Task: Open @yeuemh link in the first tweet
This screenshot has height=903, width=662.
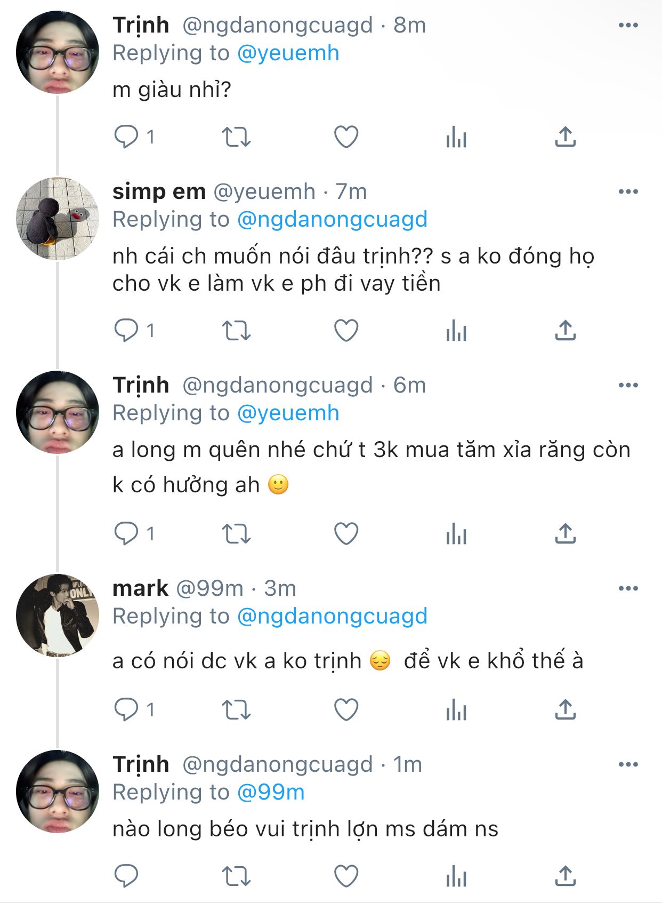Action: click(x=288, y=53)
